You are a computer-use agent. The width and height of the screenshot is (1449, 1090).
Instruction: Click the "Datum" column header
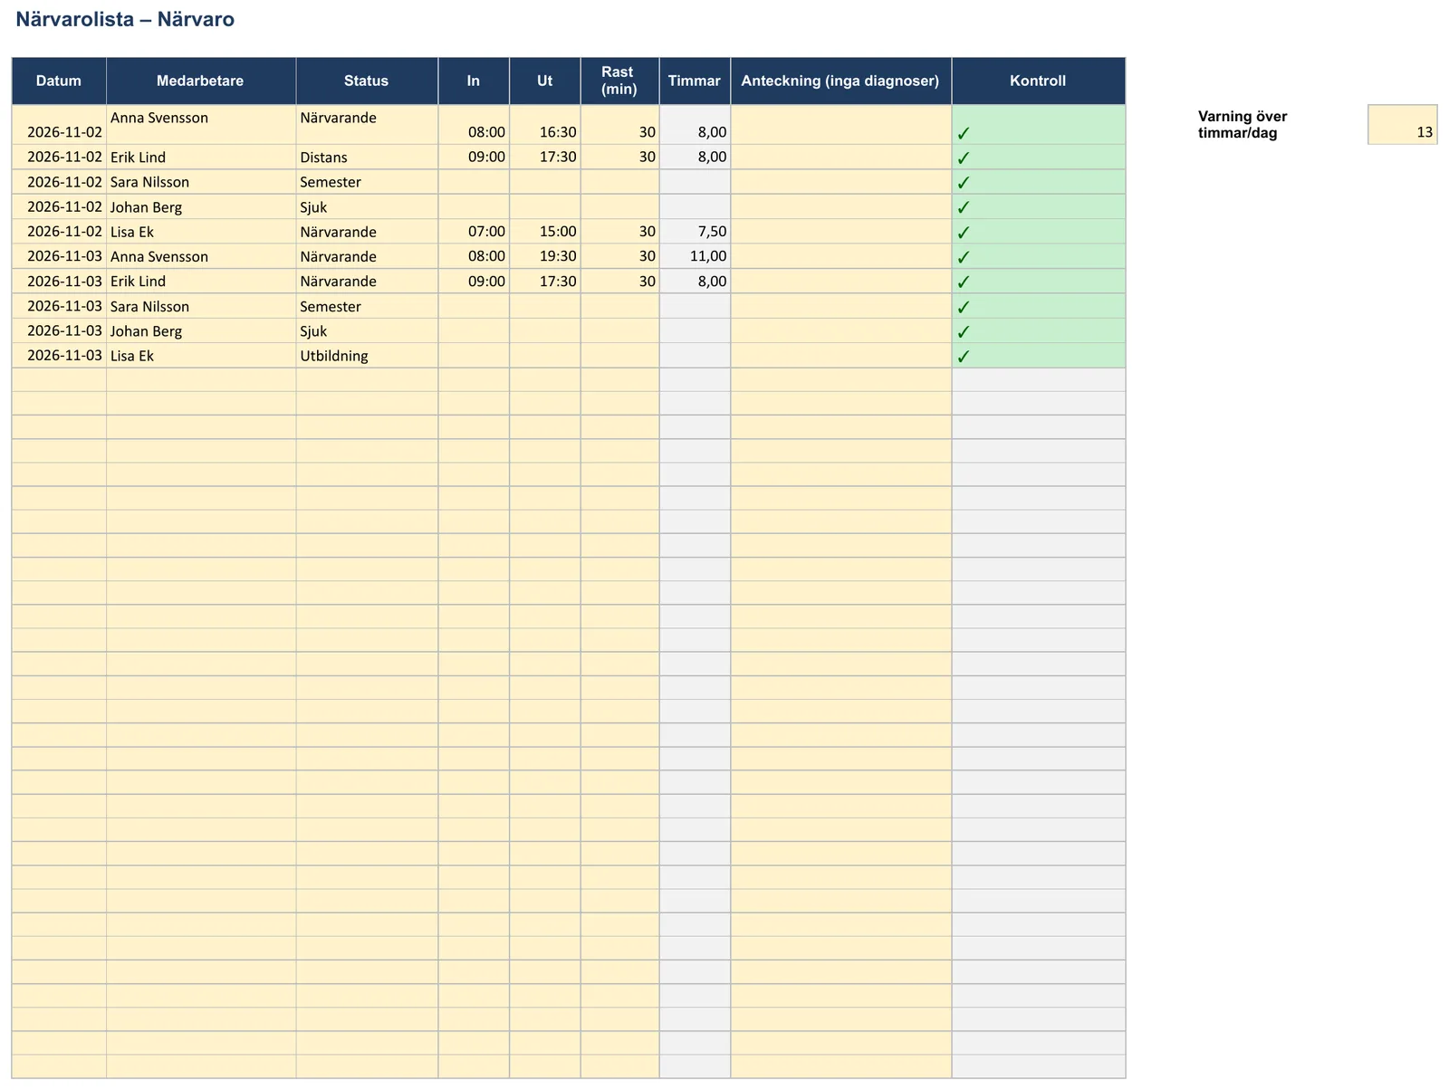click(x=59, y=81)
